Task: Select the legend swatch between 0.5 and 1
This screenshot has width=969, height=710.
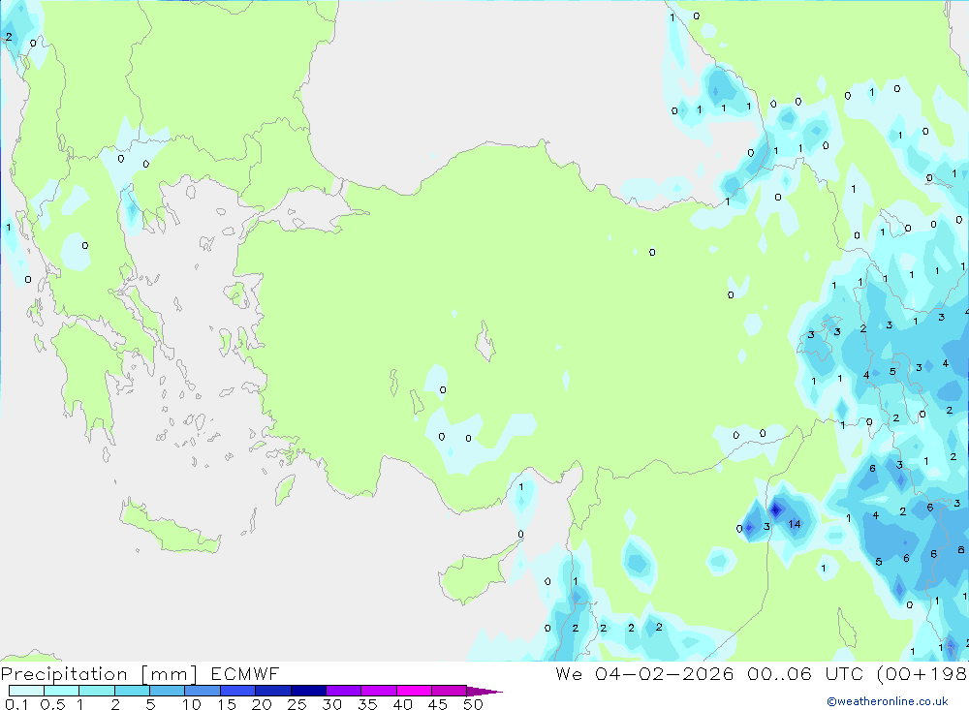Action: tap(62, 691)
